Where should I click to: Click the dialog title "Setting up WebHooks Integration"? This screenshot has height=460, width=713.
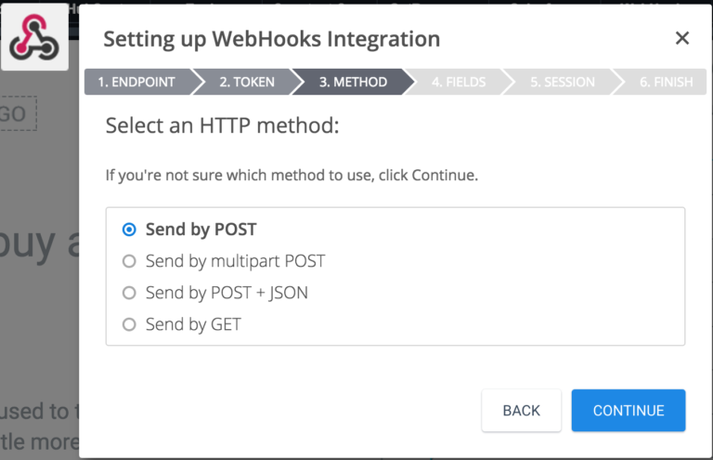[271, 39]
